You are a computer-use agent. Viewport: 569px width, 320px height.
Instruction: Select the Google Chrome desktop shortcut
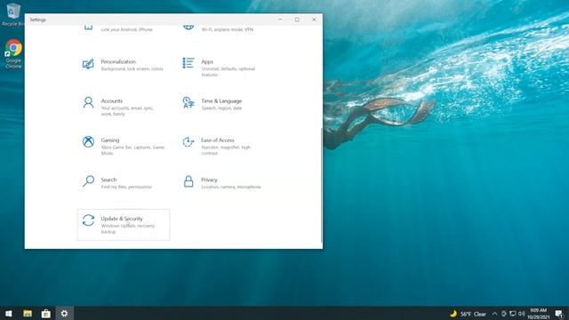click(x=13, y=53)
